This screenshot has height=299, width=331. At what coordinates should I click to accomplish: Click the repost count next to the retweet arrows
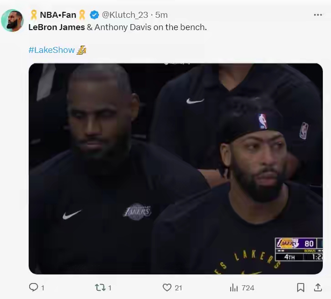click(110, 288)
